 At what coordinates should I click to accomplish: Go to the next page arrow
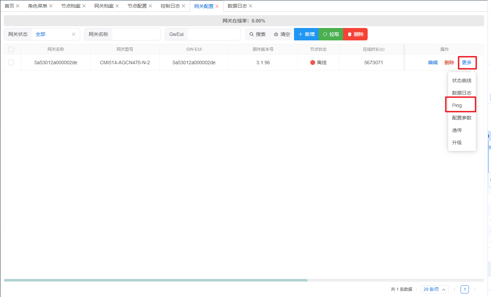click(x=475, y=289)
